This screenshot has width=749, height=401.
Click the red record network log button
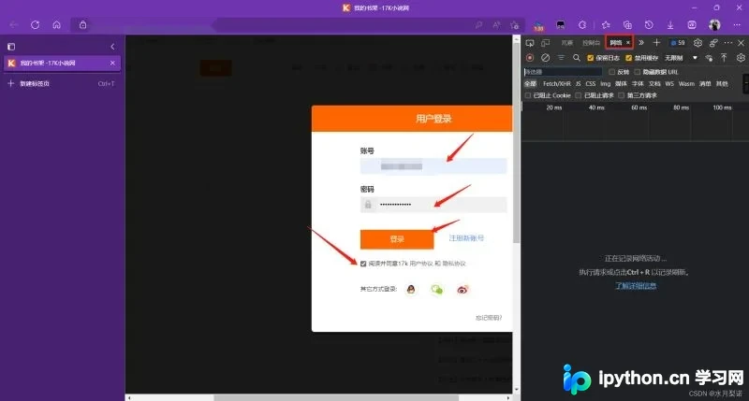(x=530, y=58)
